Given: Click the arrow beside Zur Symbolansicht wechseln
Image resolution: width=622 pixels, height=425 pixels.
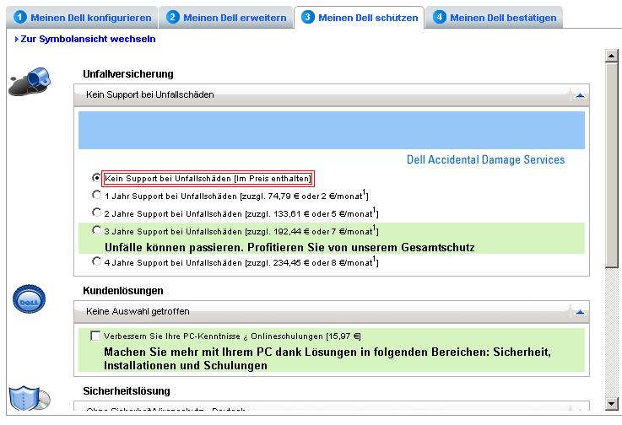Looking at the screenshot, I should pos(17,40).
